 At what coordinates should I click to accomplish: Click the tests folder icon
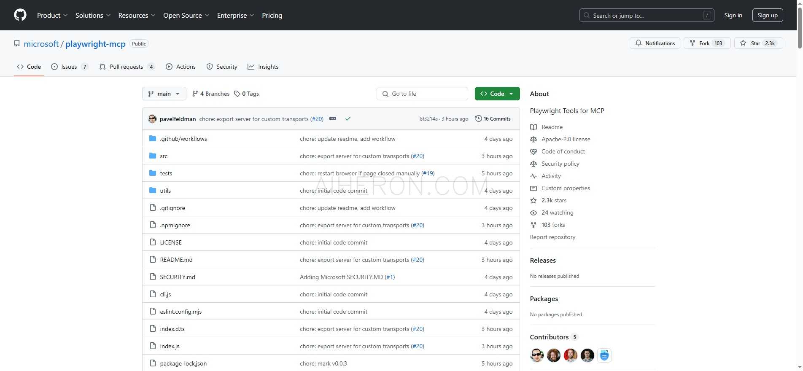point(153,173)
